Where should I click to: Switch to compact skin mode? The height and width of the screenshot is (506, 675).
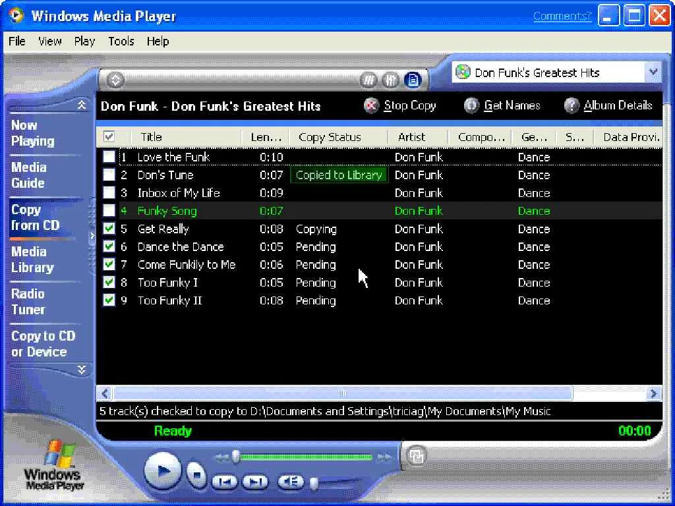[417, 456]
